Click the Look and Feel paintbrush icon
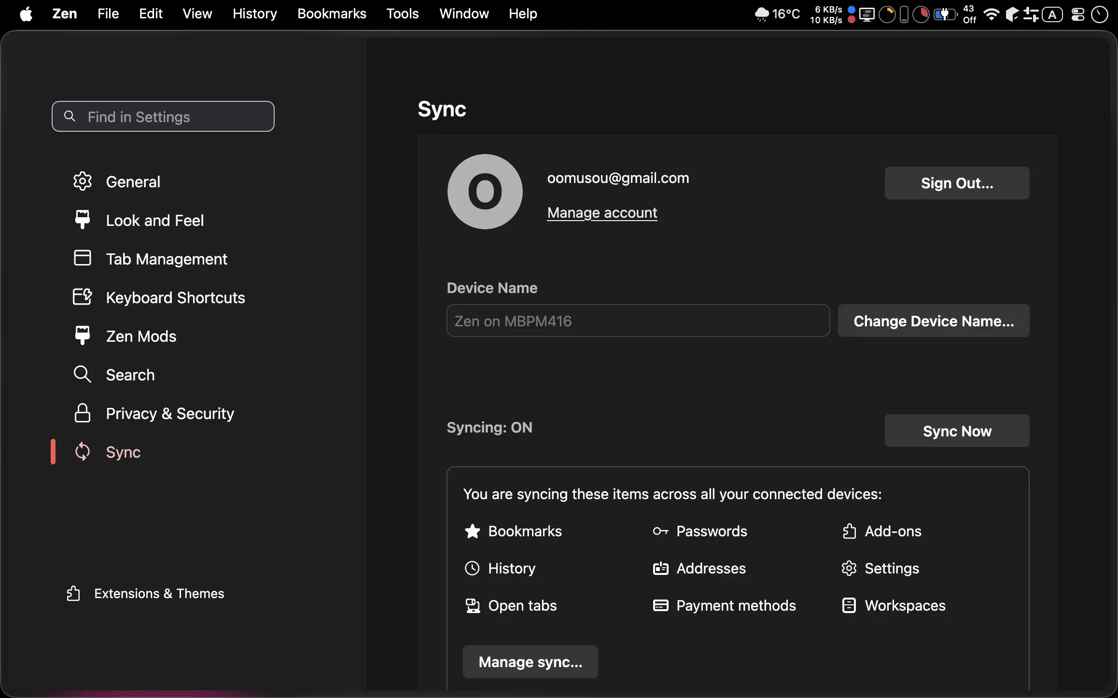The image size is (1118, 698). pos(83,220)
